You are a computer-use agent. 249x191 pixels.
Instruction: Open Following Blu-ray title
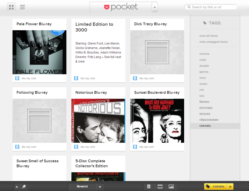coord(32,92)
